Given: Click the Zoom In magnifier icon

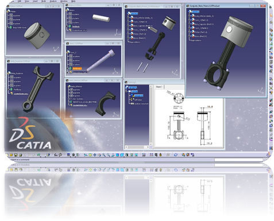Looking at the screenshot, I should pos(104,155).
